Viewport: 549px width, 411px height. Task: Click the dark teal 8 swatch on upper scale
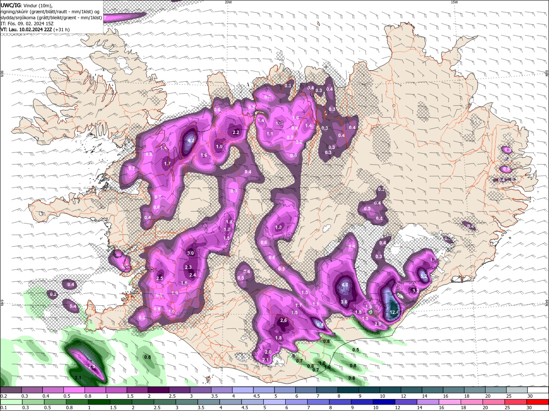click(347, 390)
